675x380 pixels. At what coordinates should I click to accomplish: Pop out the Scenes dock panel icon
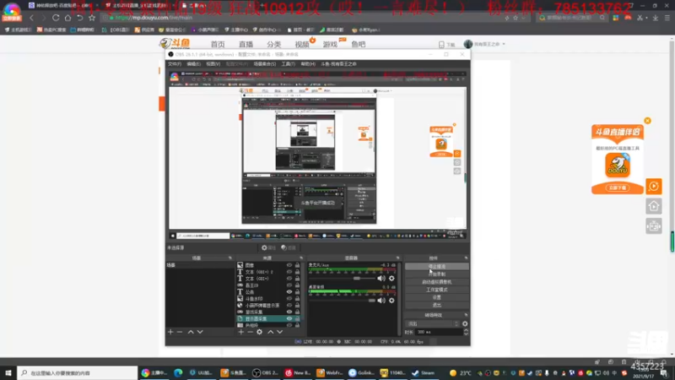point(229,258)
